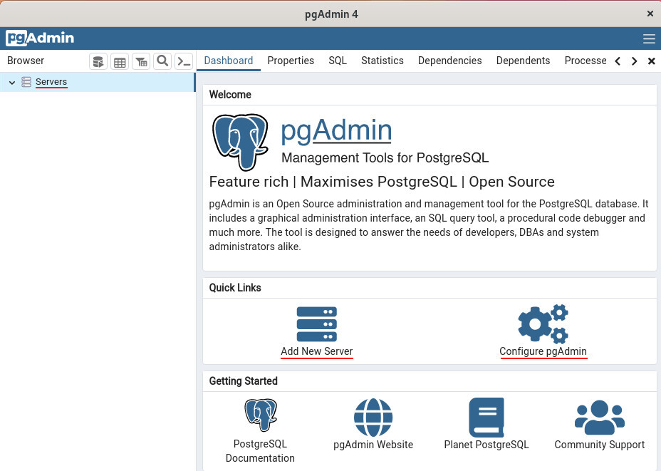Open PostgreSQL Documentation link text

click(x=260, y=451)
